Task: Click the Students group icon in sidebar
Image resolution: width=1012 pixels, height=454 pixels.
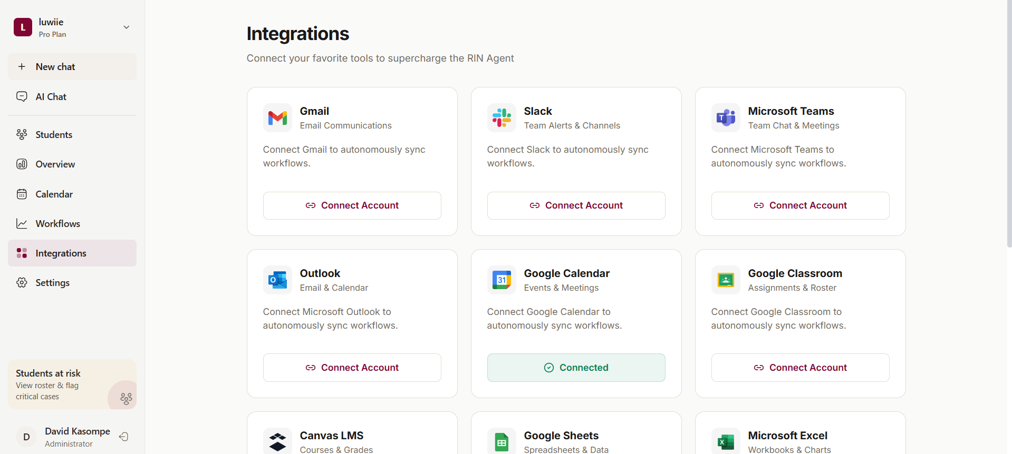Action: pos(22,134)
